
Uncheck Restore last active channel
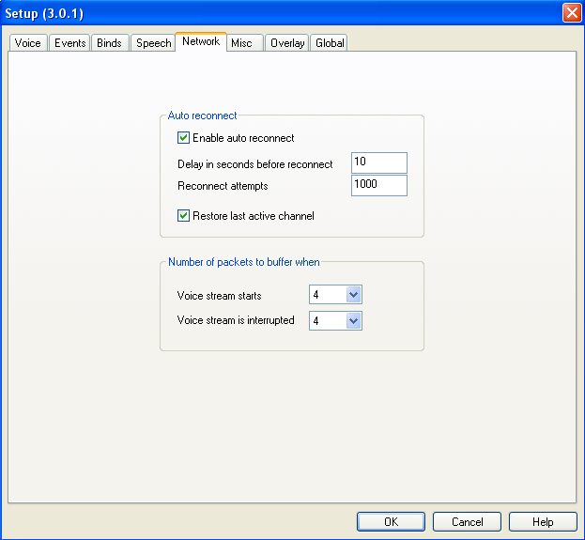coord(183,216)
